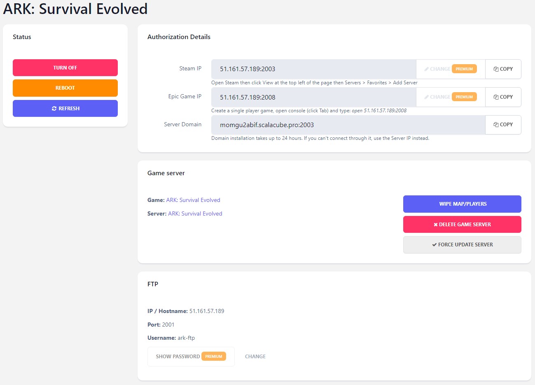This screenshot has width=535, height=385.
Task: Click the FTP section heading
Action: tap(153, 284)
